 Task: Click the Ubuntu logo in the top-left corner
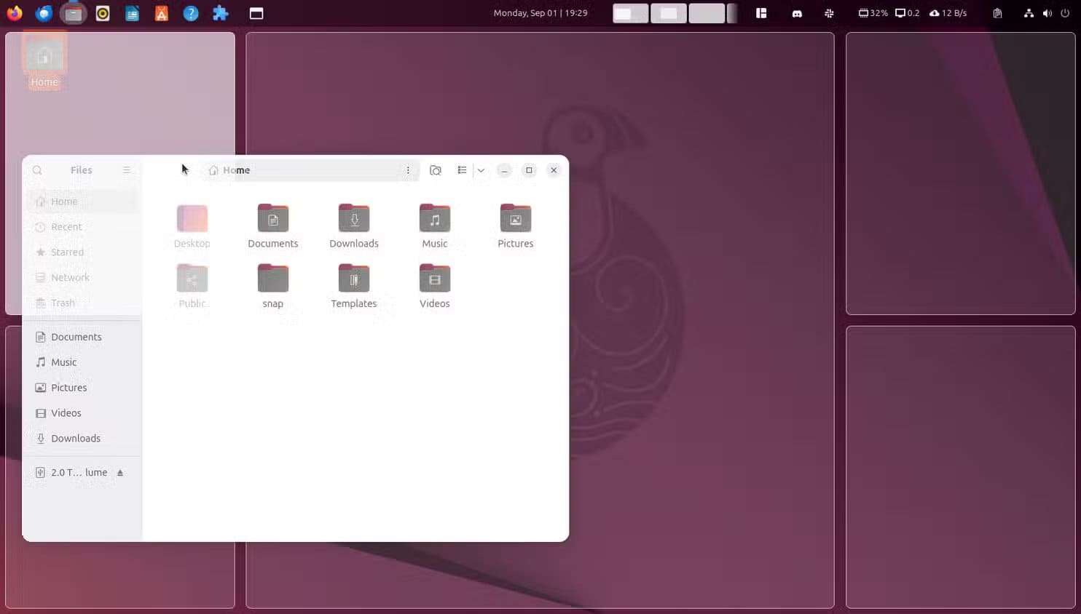pos(14,12)
